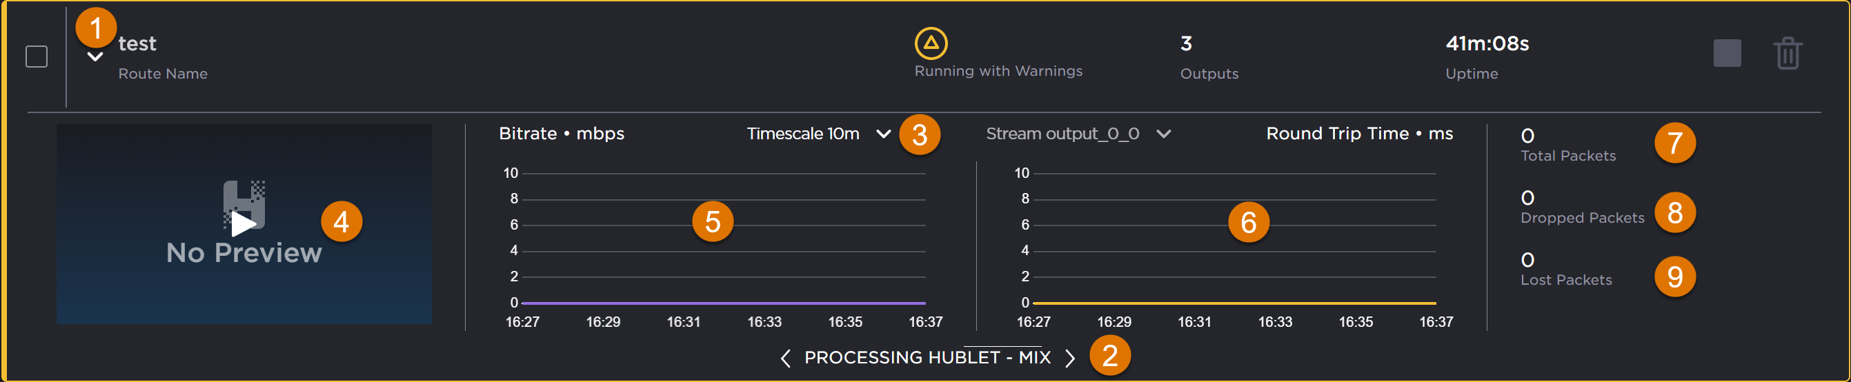Image resolution: width=1851 pixels, height=382 pixels.
Task: Click the Total Packets value
Action: 1527,136
